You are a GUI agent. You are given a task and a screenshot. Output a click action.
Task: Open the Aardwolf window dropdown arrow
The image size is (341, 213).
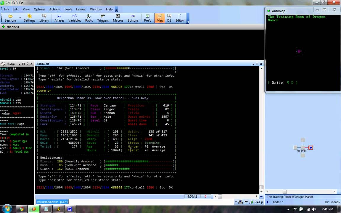point(253,64)
